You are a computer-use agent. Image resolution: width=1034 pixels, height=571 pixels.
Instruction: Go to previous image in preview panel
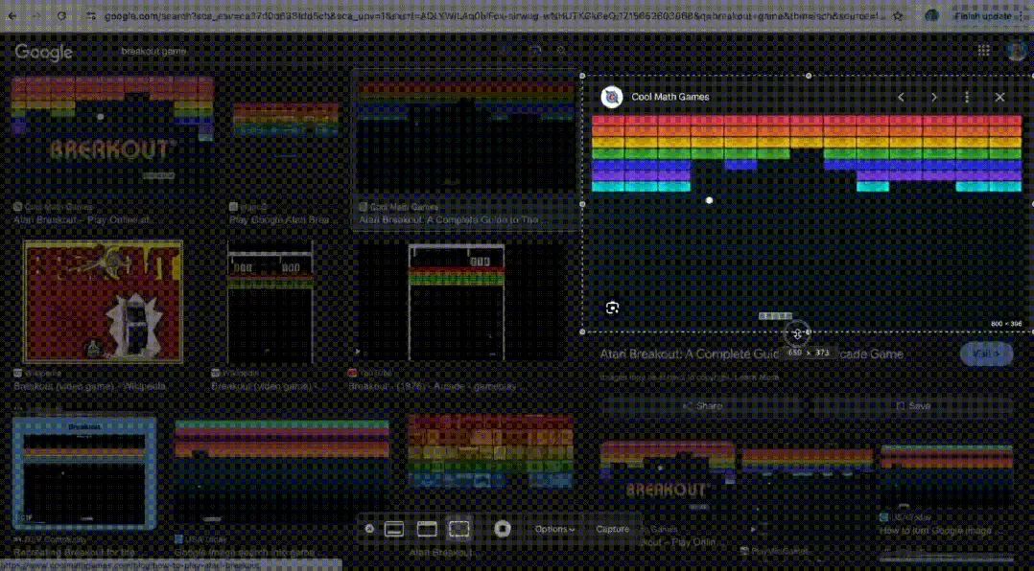coord(901,97)
